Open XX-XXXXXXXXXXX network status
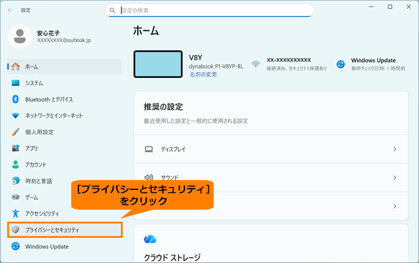This screenshot has width=419, height=263. pos(289,64)
